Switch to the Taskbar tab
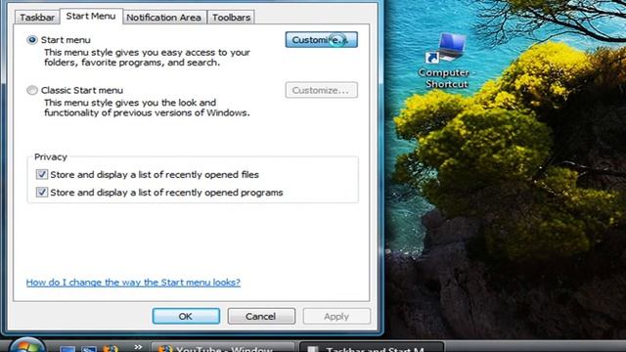The width and height of the screenshot is (626, 352). [37, 18]
